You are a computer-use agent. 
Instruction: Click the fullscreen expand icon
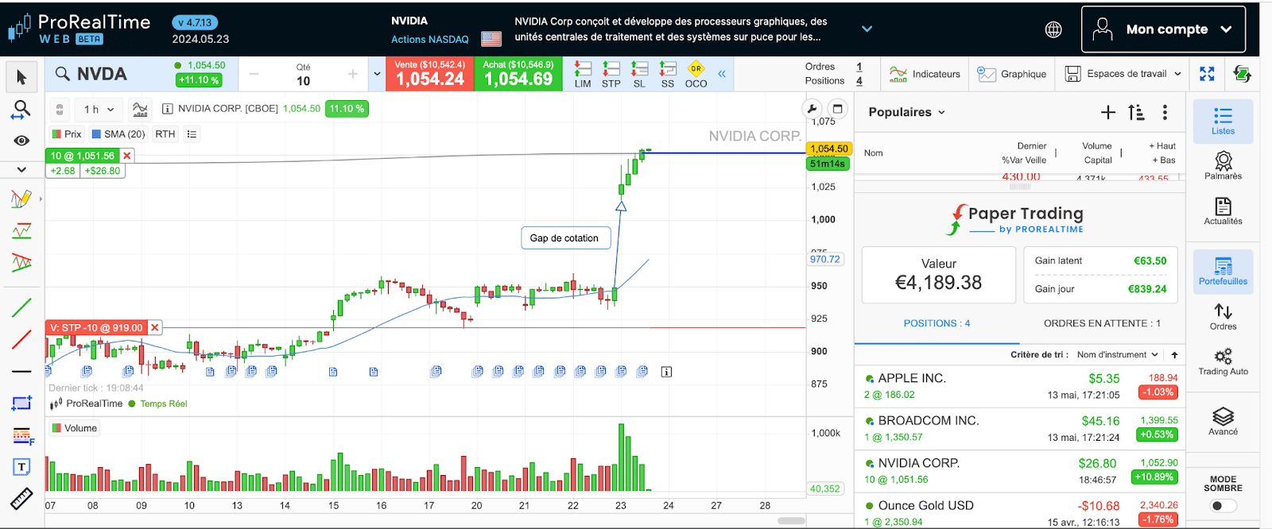1207,74
